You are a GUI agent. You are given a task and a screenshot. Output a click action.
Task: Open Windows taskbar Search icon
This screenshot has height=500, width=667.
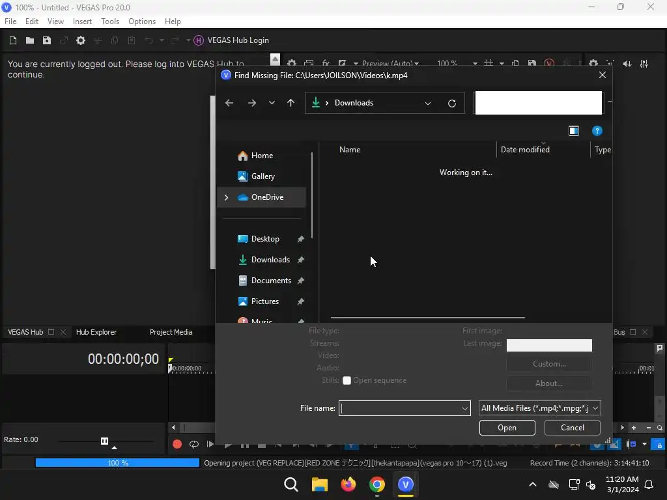[291, 484]
